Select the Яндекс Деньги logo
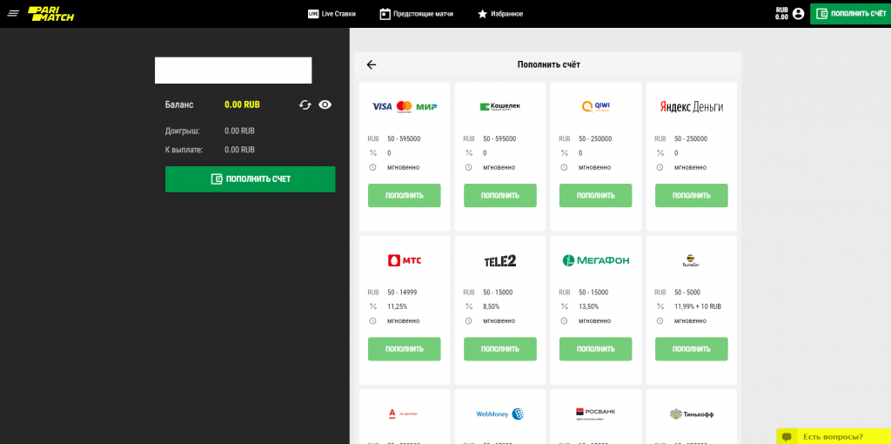This screenshot has height=444, width=891. point(692,106)
